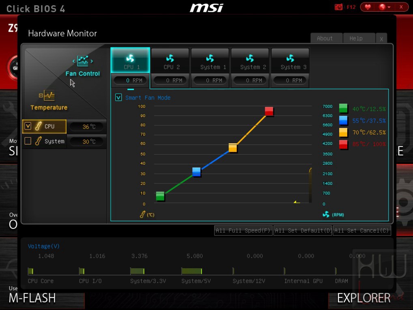Click left arrow beside Fan Control icon

point(73,61)
